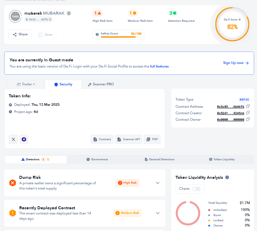257x231 pixels.
Task: Expand the Dump Risk details chevron
Action: pos(158,183)
